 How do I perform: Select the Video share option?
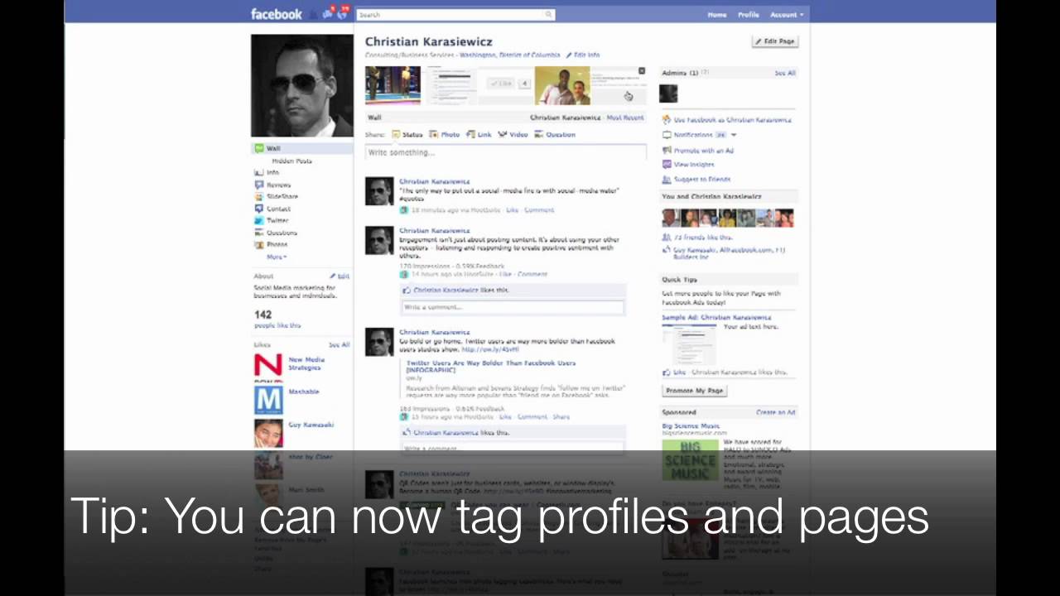pos(513,134)
